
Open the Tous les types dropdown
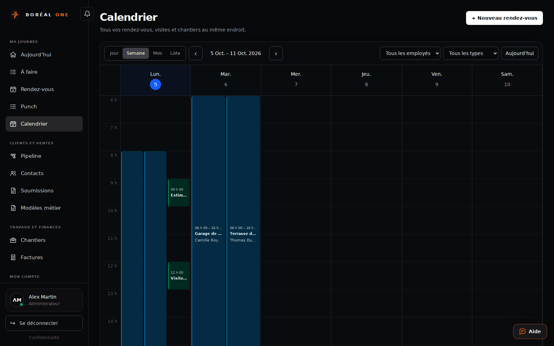click(471, 53)
